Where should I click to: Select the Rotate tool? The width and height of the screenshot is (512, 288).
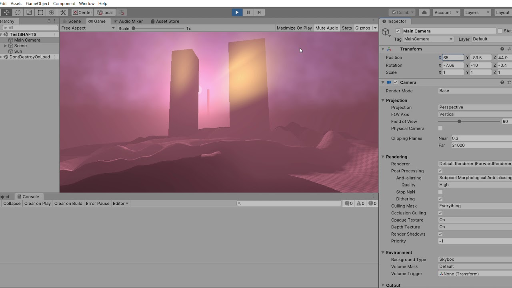pos(18,12)
